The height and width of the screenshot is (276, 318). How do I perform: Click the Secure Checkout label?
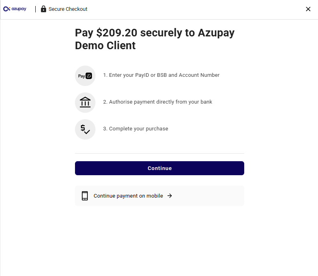click(68, 9)
